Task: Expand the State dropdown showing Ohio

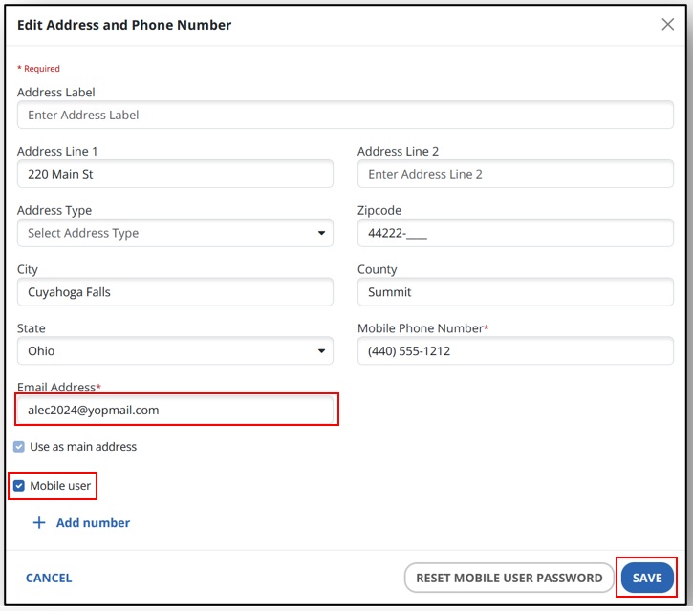Action: coord(175,351)
